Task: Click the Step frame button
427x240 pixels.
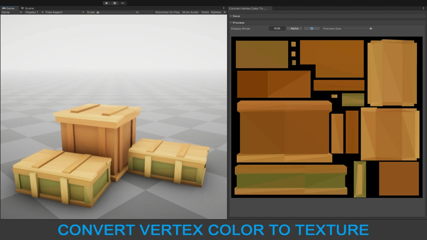Action: coord(123,3)
